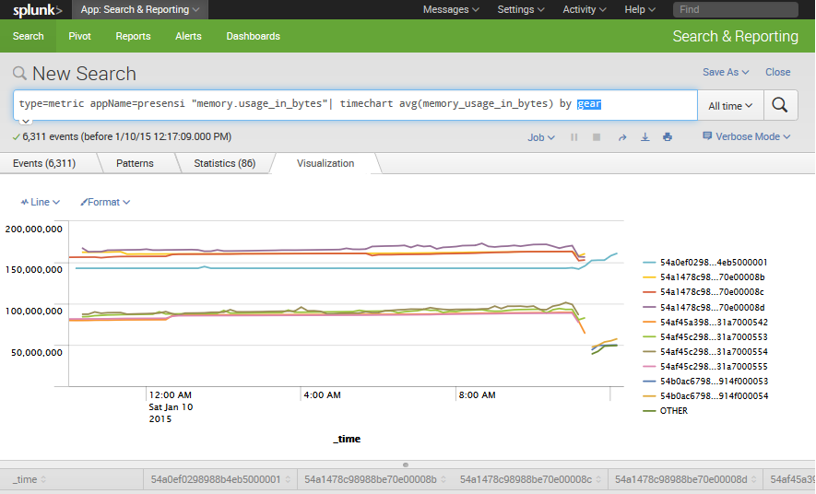The image size is (816, 494).
Task: Open Alerts nav item
Action: pos(188,36)
